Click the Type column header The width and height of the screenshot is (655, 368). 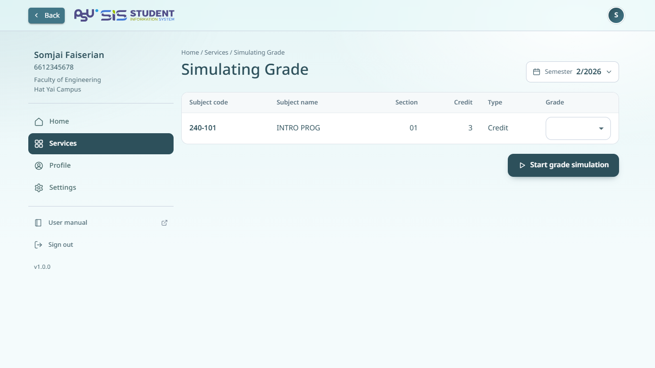495,103
